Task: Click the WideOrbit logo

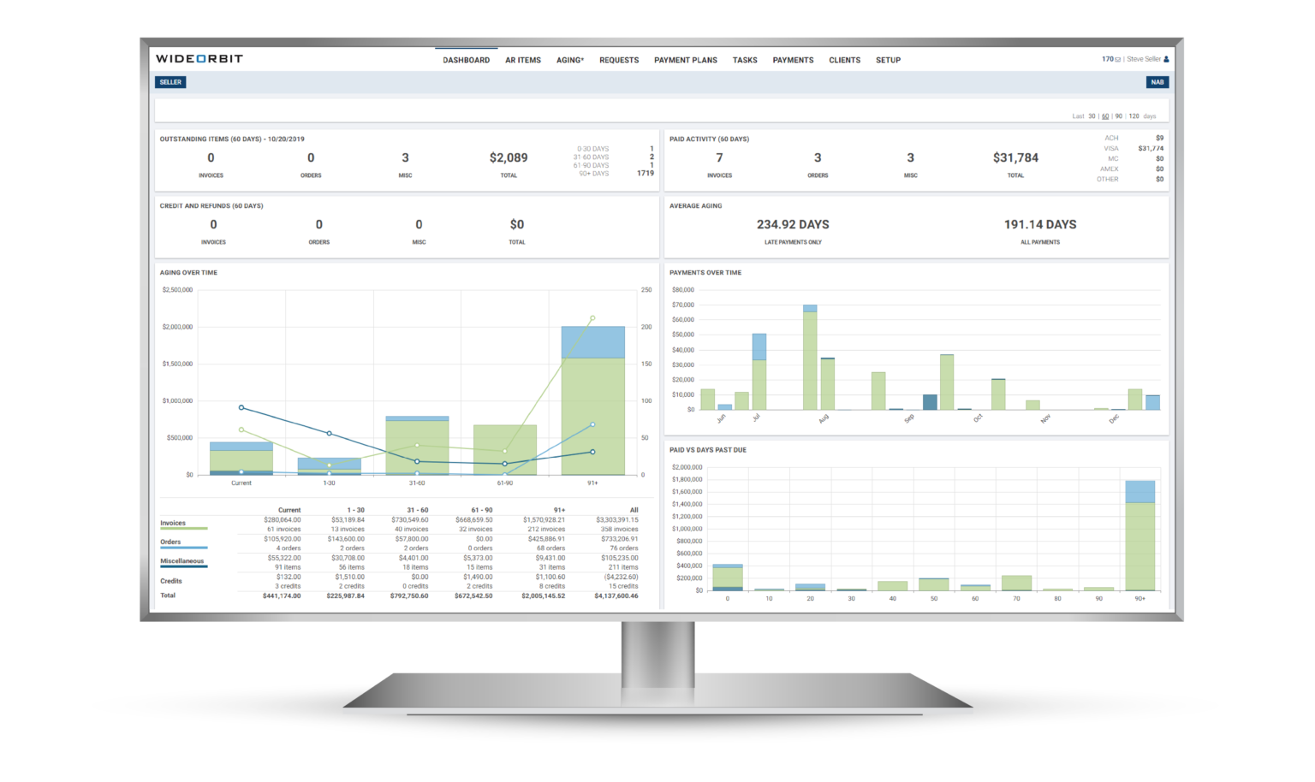Action: (x=199, y=59)
